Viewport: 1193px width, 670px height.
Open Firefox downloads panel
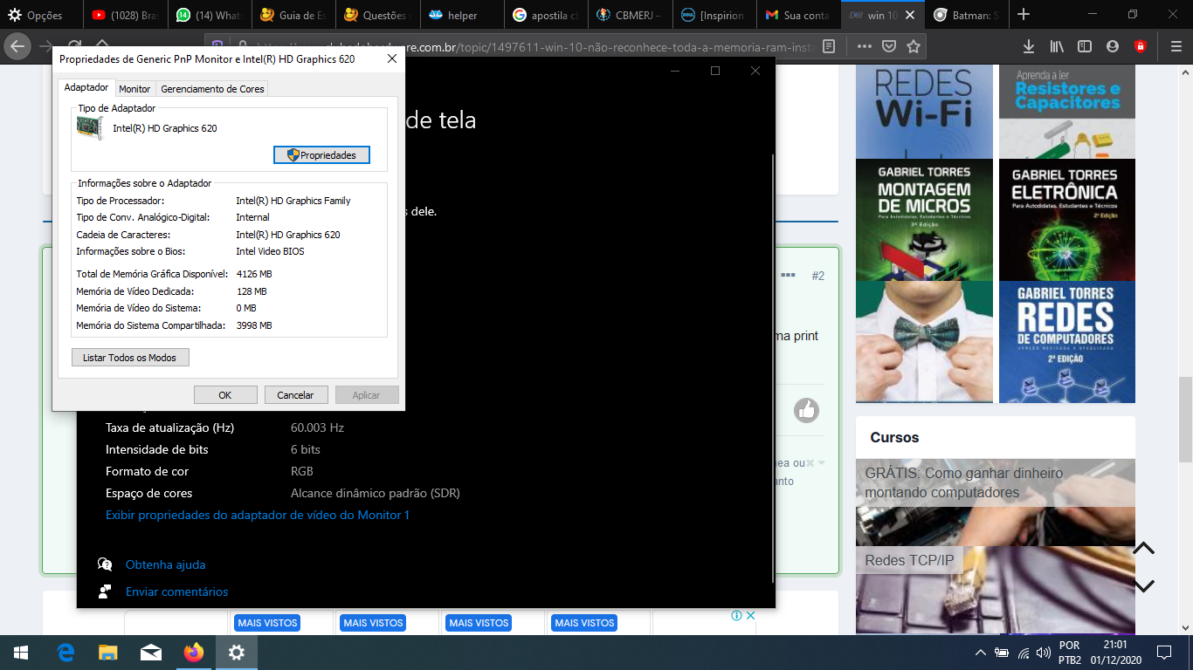coord(1029,46)
